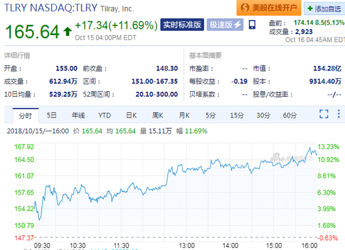Click chart date label 2018/10/15/一16:00

tap(38, 131)
